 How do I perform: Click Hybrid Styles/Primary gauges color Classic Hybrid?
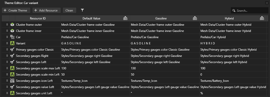tap(229, 50)
